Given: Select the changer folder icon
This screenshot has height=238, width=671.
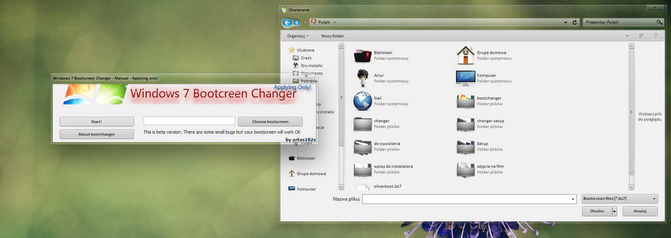Looking at the screenshot, I should pos(362,124).
